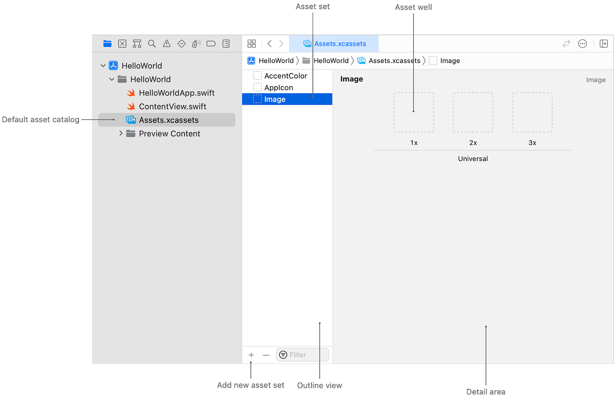Go forward with the right chevron
This screenshot has width=614, height=398.
click(x=282, y=44)
